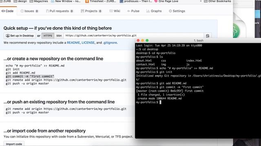
Task: Open the One Page Love bookmark
Action: pos(166,1)
